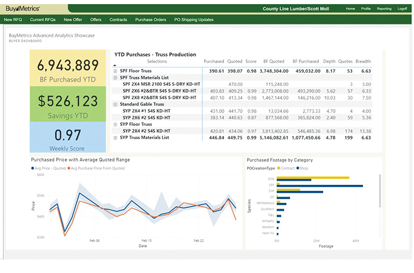Collapse the SYP Floor Truss group

click(x=115, y=124)
